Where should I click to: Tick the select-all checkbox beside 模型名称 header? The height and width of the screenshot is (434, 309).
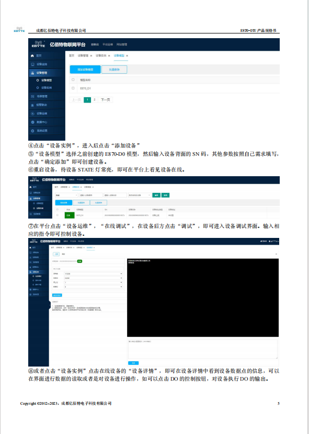tap(73, 79)
